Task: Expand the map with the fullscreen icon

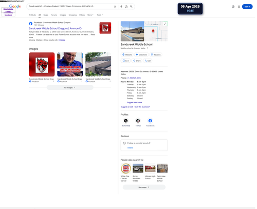Action: 165,24
